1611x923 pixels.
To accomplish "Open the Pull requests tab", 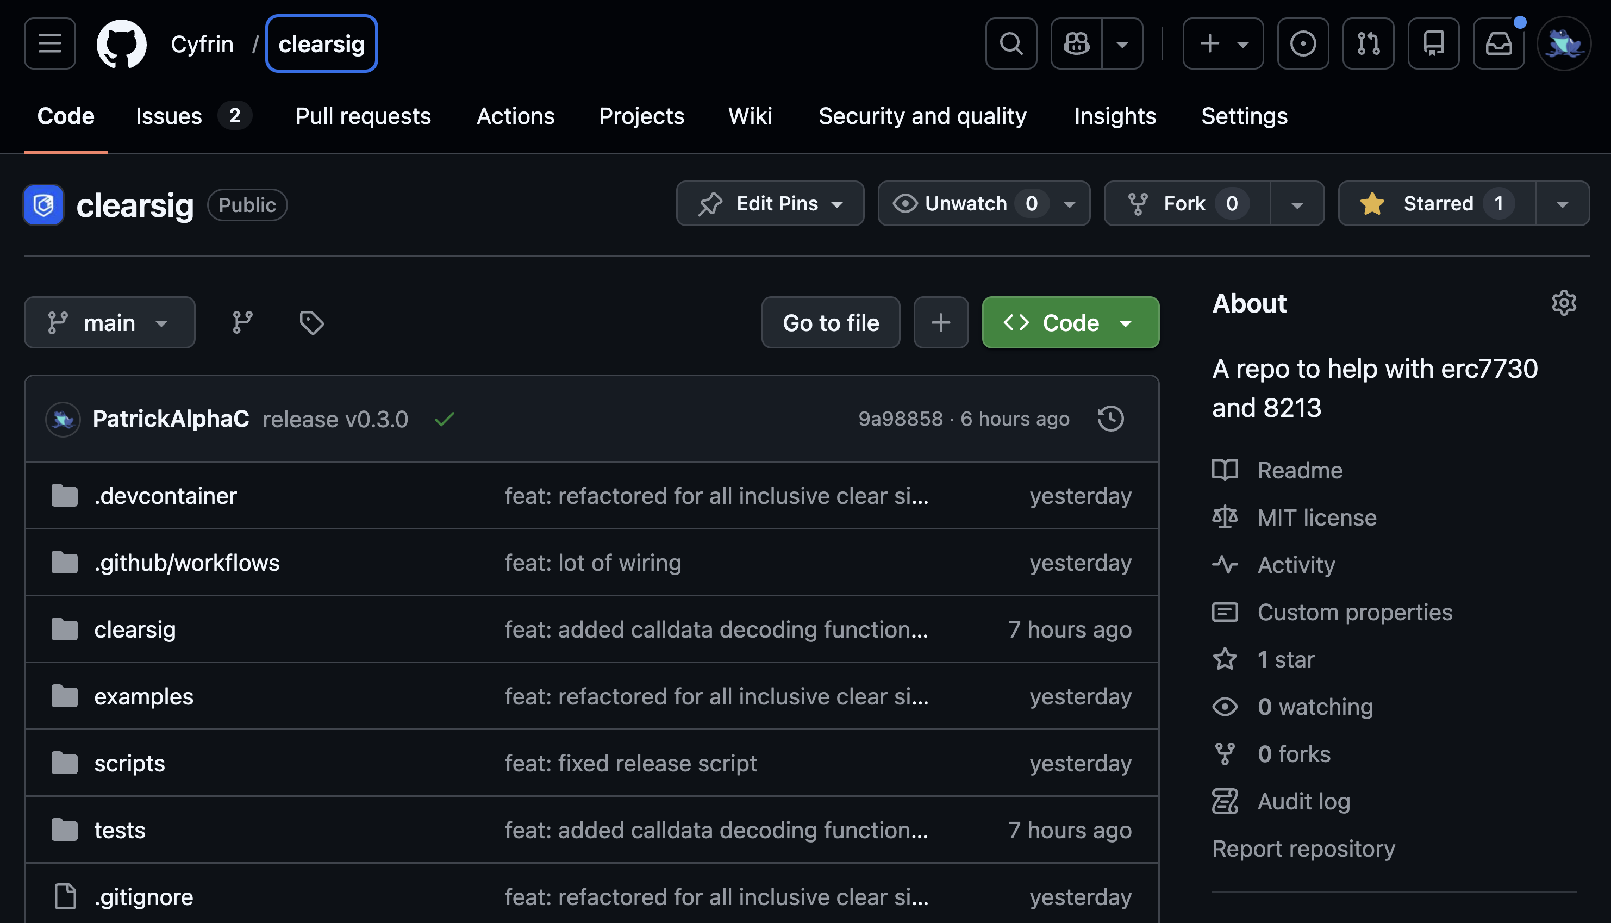I will [363, 116].
